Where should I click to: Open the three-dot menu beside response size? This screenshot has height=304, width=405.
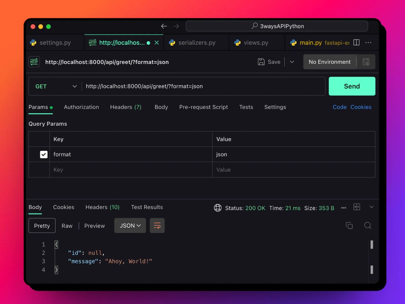coord(344,208)
